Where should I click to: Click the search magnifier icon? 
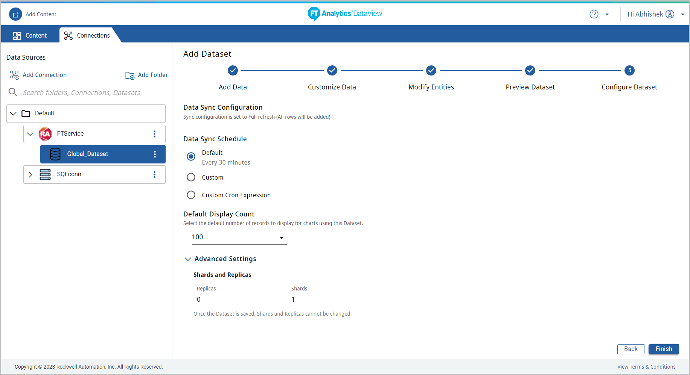(x=13, y=92)
